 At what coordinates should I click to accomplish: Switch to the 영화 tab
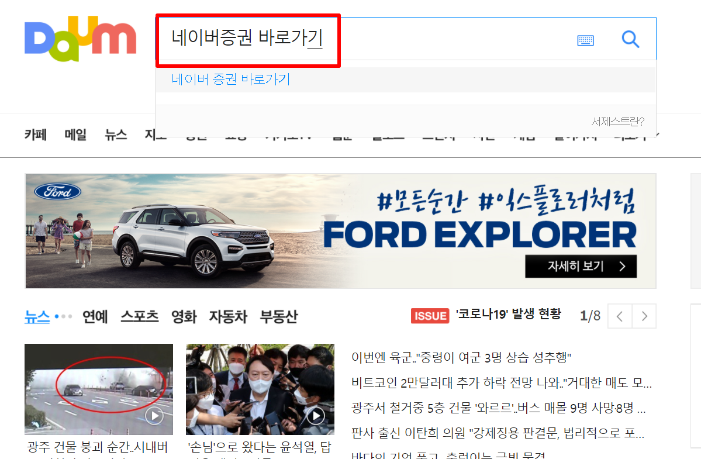pyautogui.click(x=184, y=316)
